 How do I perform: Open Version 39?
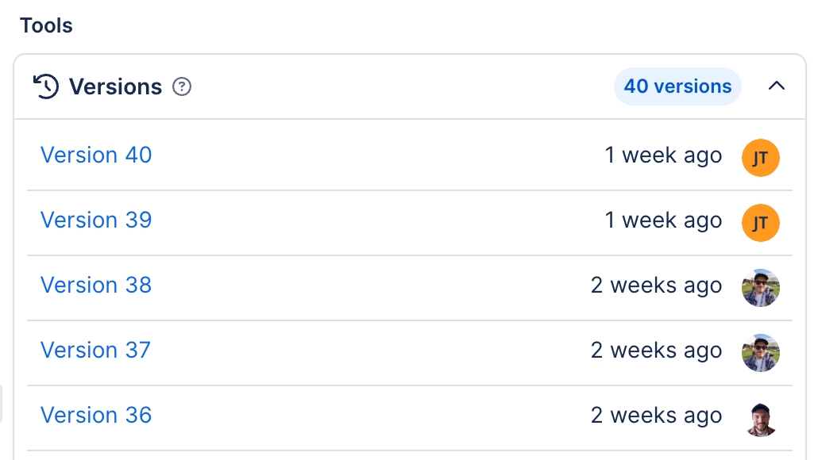tap(95, 220)
